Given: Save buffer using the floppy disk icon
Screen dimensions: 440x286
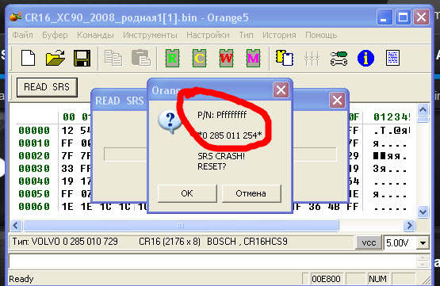Looking at the screenshot, I should click(82, 58).
